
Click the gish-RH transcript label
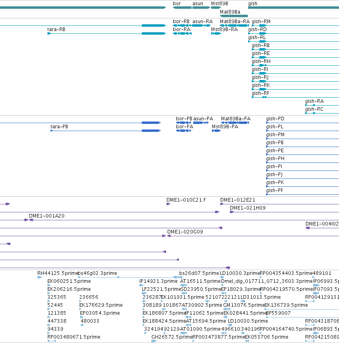[x=261, y=61]
